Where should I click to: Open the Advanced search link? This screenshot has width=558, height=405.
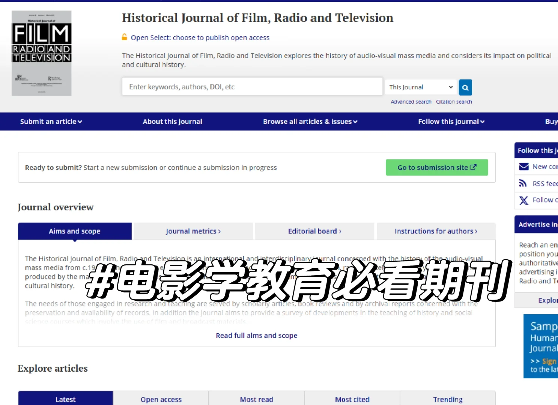coord(411,101)
